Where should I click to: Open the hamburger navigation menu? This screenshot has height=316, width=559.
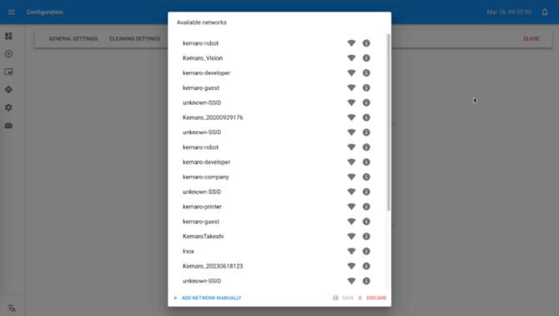pos(12,13)
